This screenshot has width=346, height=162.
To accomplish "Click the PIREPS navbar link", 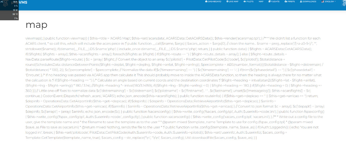I will point(291,2).
